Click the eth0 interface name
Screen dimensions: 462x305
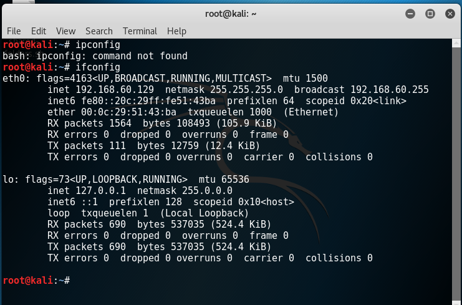pyautogui.click(x=14, y=79)
